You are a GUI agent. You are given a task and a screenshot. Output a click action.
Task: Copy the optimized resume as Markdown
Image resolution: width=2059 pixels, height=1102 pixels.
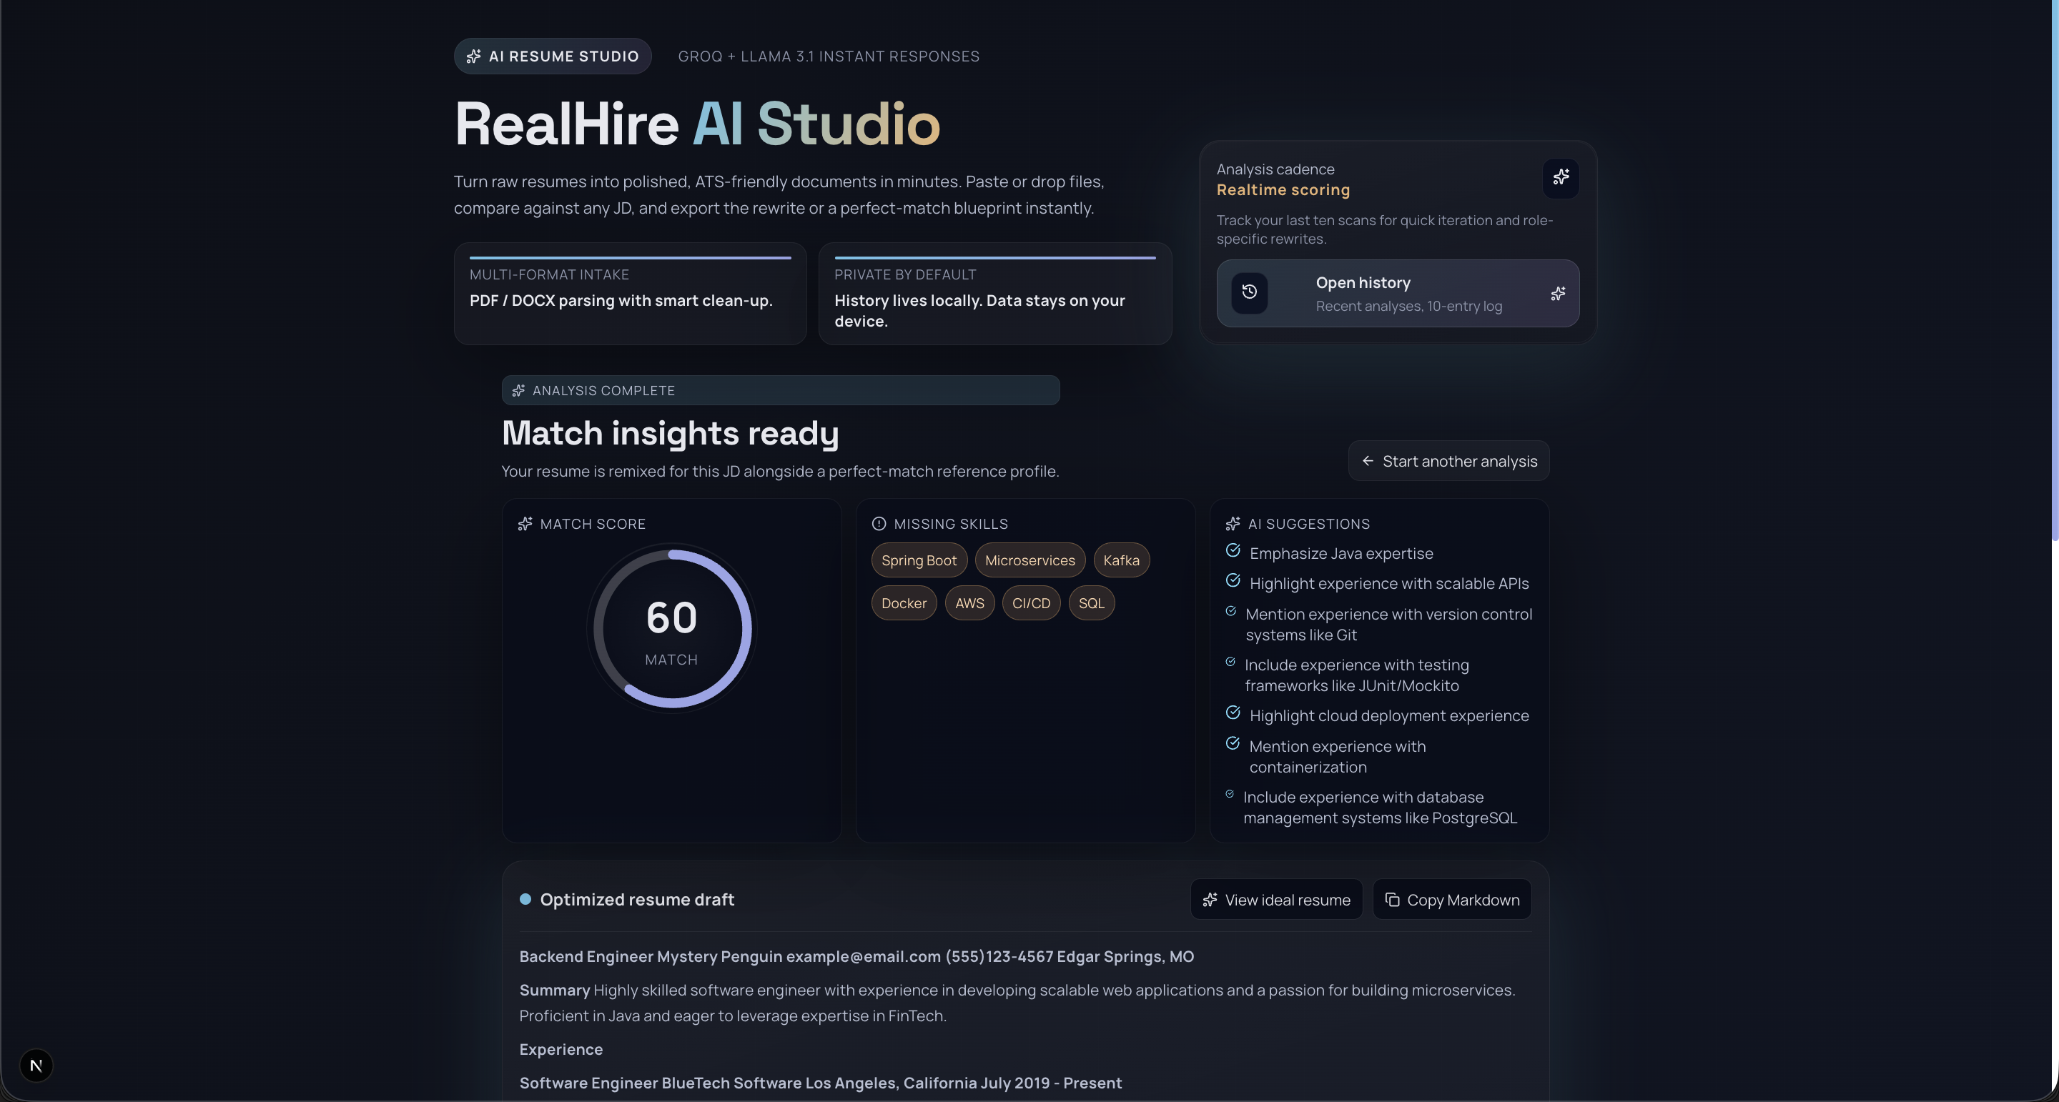click(1451, 899)
